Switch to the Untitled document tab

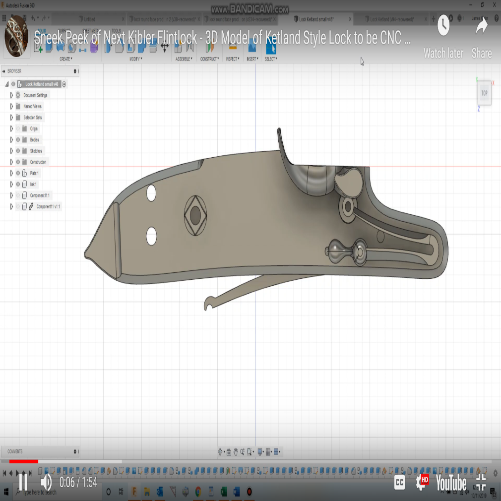(89, 19)
